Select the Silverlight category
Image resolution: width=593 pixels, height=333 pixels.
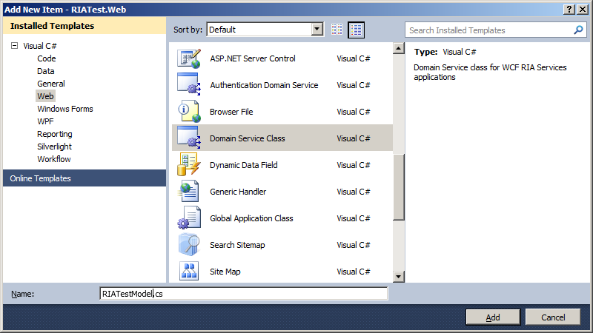[x=55, y=147]
